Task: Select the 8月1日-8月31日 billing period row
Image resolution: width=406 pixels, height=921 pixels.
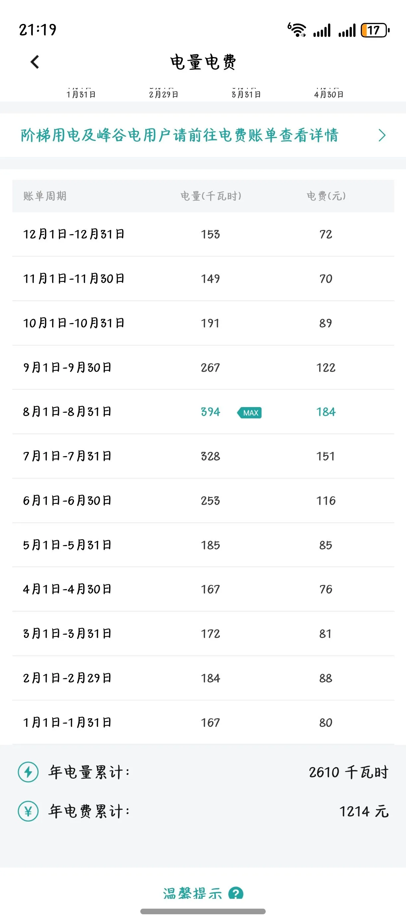Action: [203, 412]
